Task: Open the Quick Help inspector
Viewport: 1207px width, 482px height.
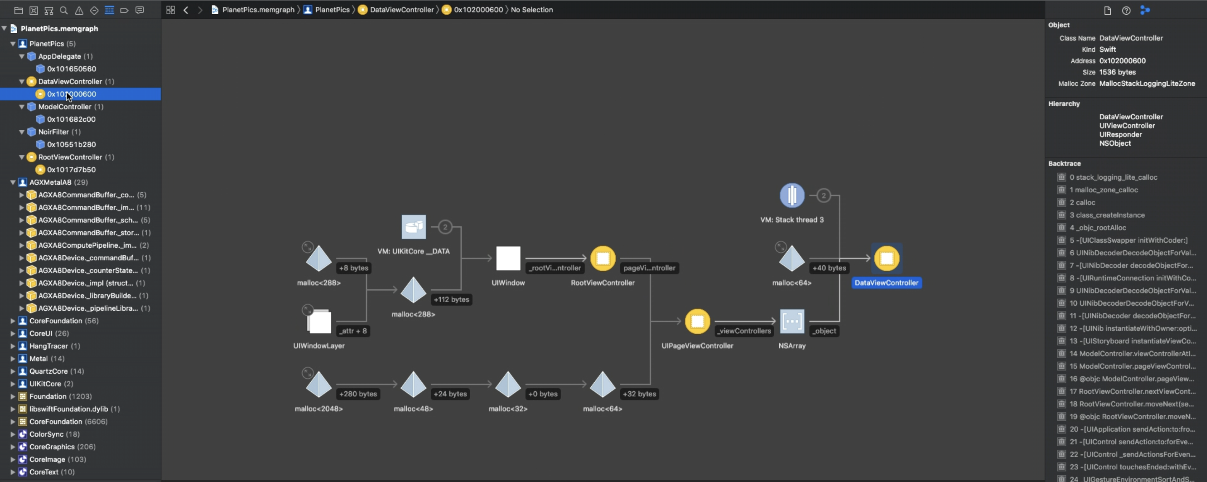Action: (x=1126, y=10)
